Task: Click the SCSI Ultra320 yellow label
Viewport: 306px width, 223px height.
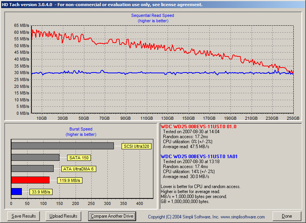Action: [x=136, y=146]
